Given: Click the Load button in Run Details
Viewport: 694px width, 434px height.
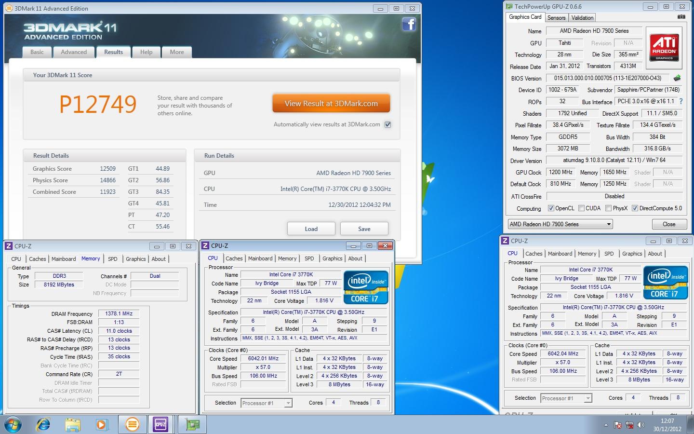Looking at the screenshot, I should [311, 229].
